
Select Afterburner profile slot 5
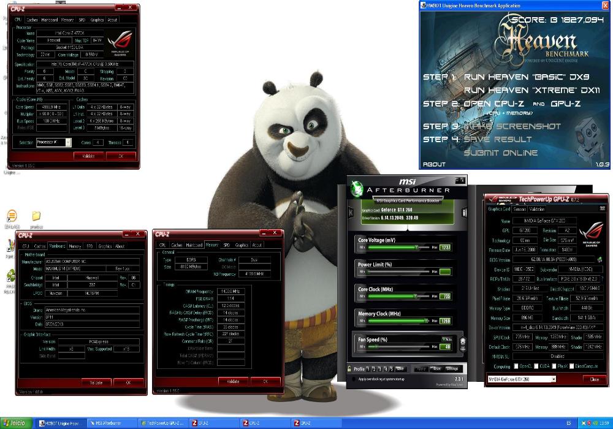(391, 369)
